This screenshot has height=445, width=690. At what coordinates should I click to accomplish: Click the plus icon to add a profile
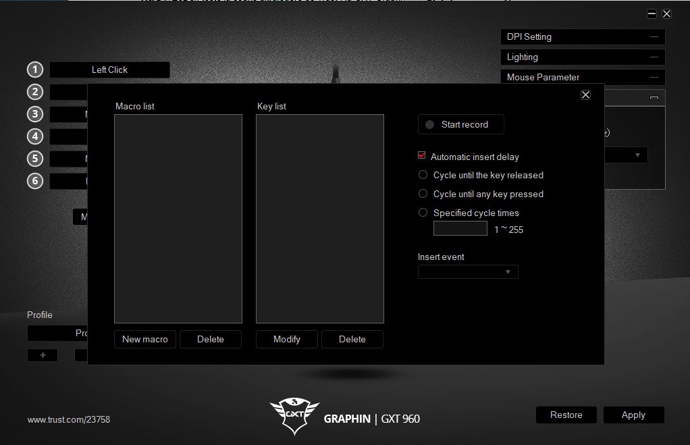(42, 355)
